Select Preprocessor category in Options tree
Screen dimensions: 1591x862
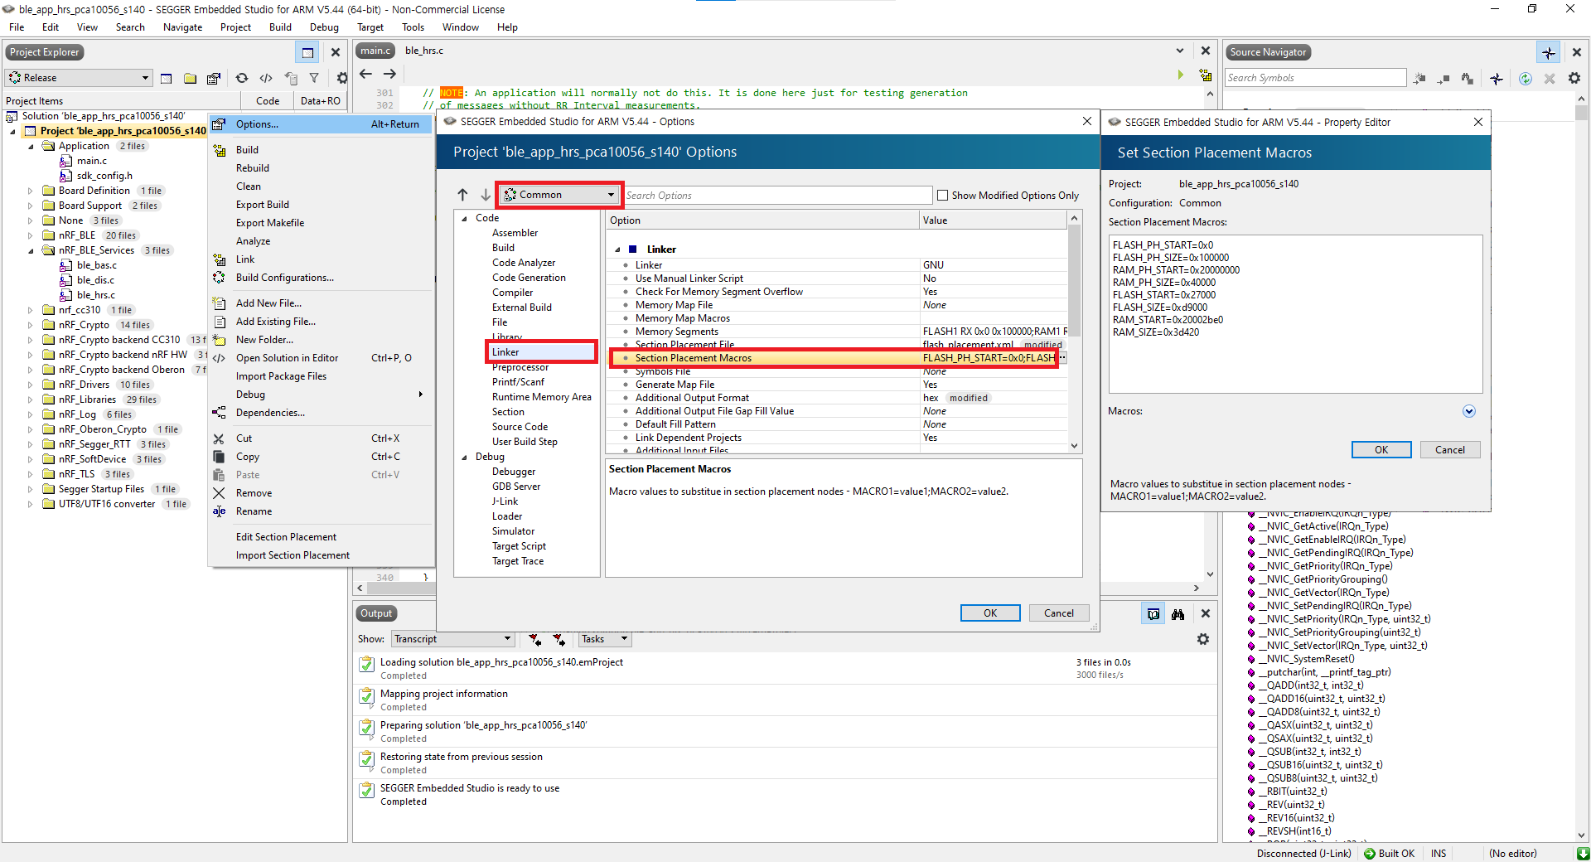tap(520, 367)
